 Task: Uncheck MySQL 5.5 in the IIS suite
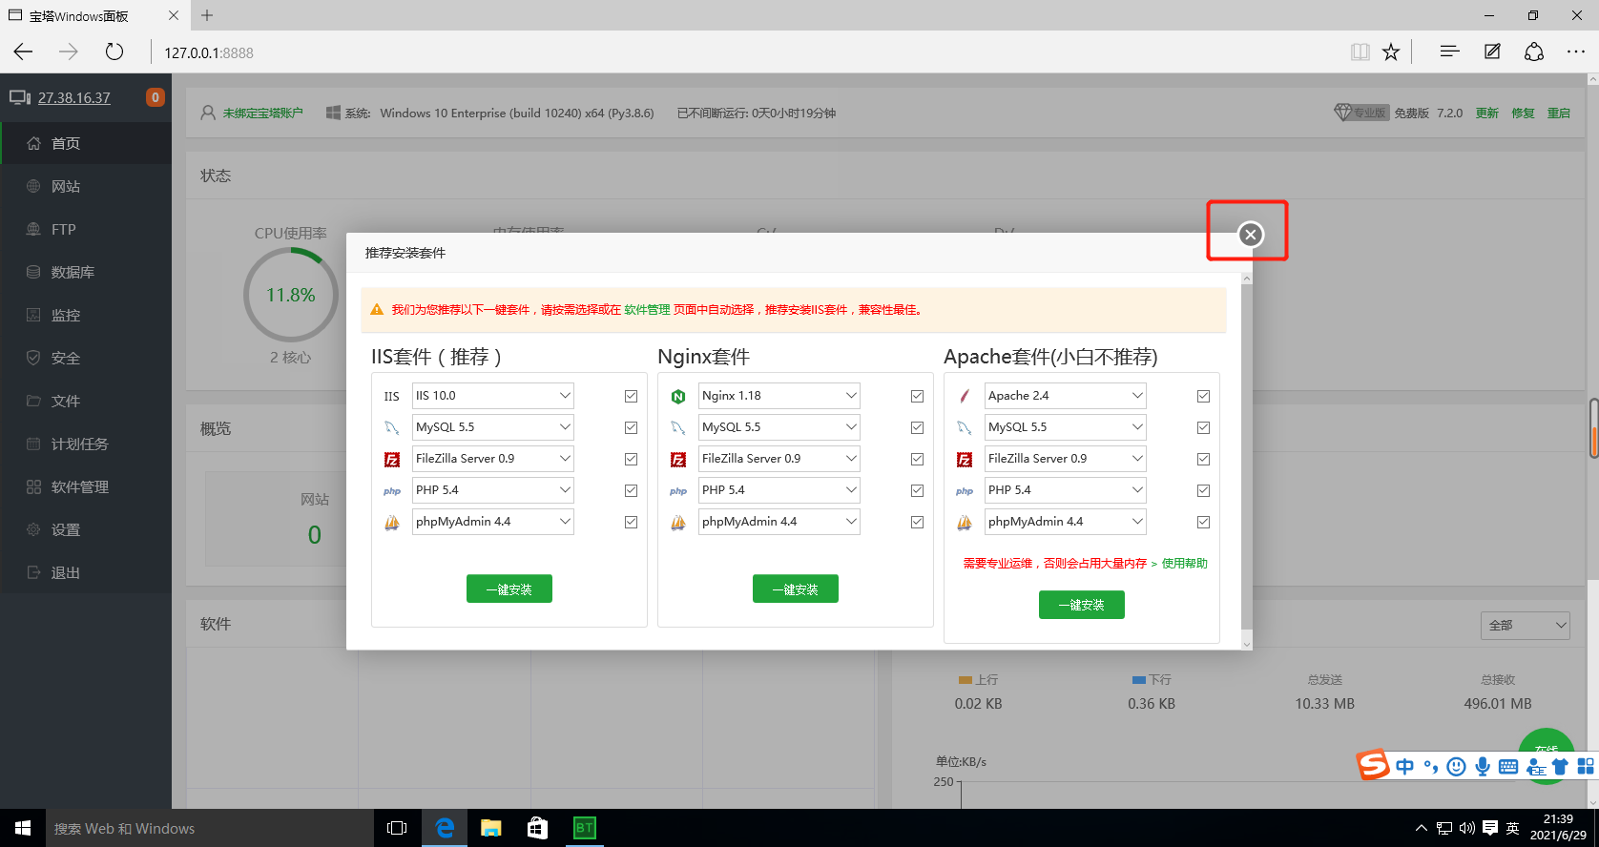click(631, 427)
